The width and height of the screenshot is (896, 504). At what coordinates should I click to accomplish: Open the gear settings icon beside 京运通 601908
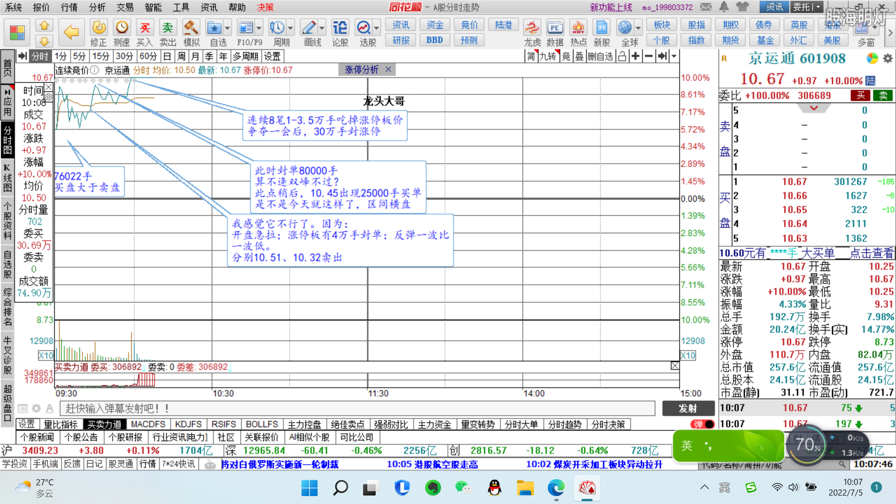888,59
